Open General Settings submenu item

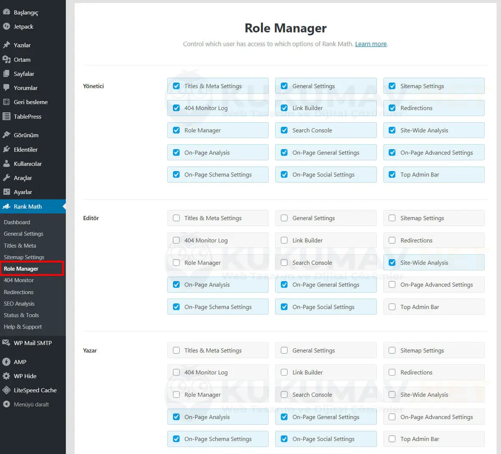23,234
